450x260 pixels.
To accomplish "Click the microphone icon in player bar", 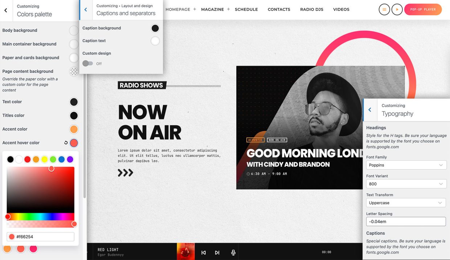I will (x=233, y=252).
